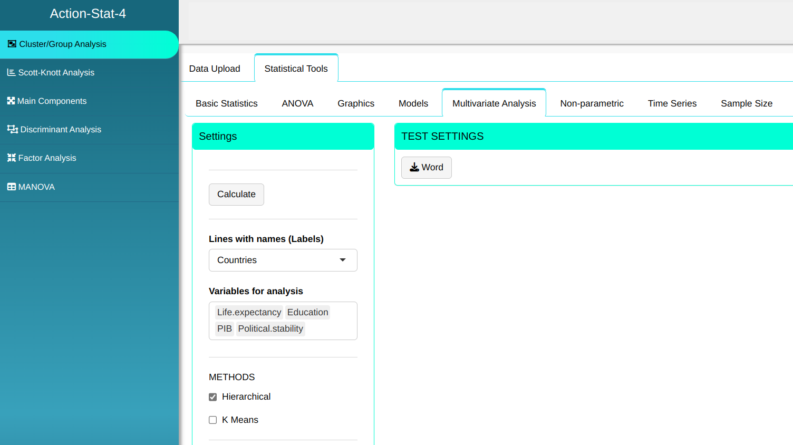Select the Political.stability variable tag
793x445 pixels.
pyautogui.click(x=270, y=329)
